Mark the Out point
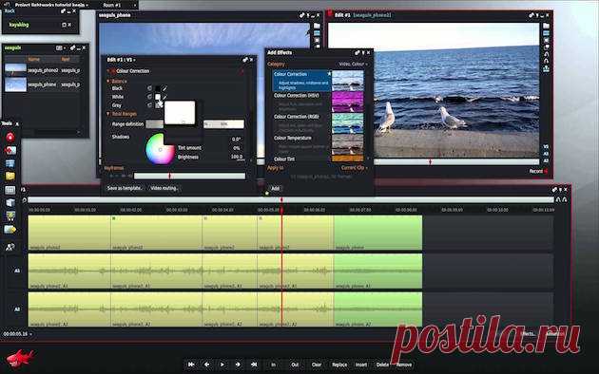This screenshot has width=599, height=374. click(x=295, y=365)
